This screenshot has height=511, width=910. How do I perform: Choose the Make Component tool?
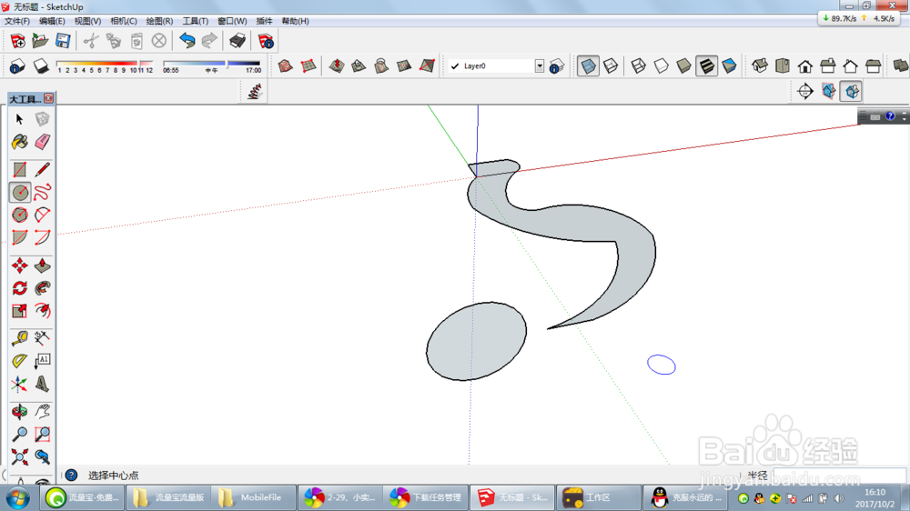[42, 119]
